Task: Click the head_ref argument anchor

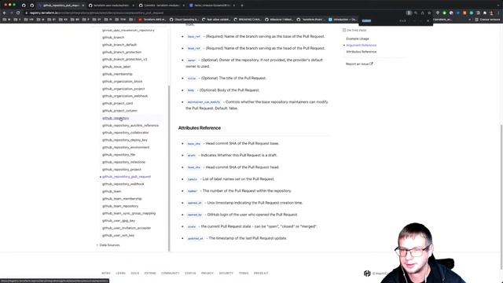Action: pyautogui.click(x=194, y=49)
